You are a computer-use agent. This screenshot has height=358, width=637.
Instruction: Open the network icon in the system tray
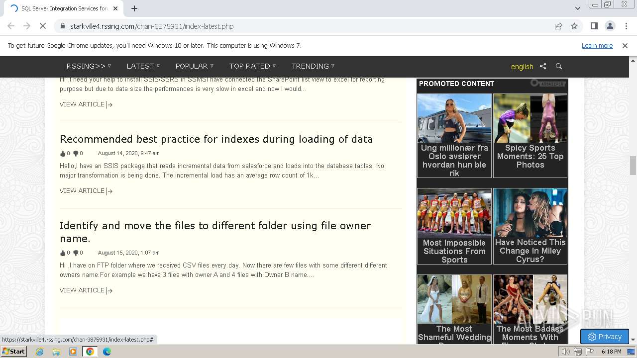(x=578, y=352)
